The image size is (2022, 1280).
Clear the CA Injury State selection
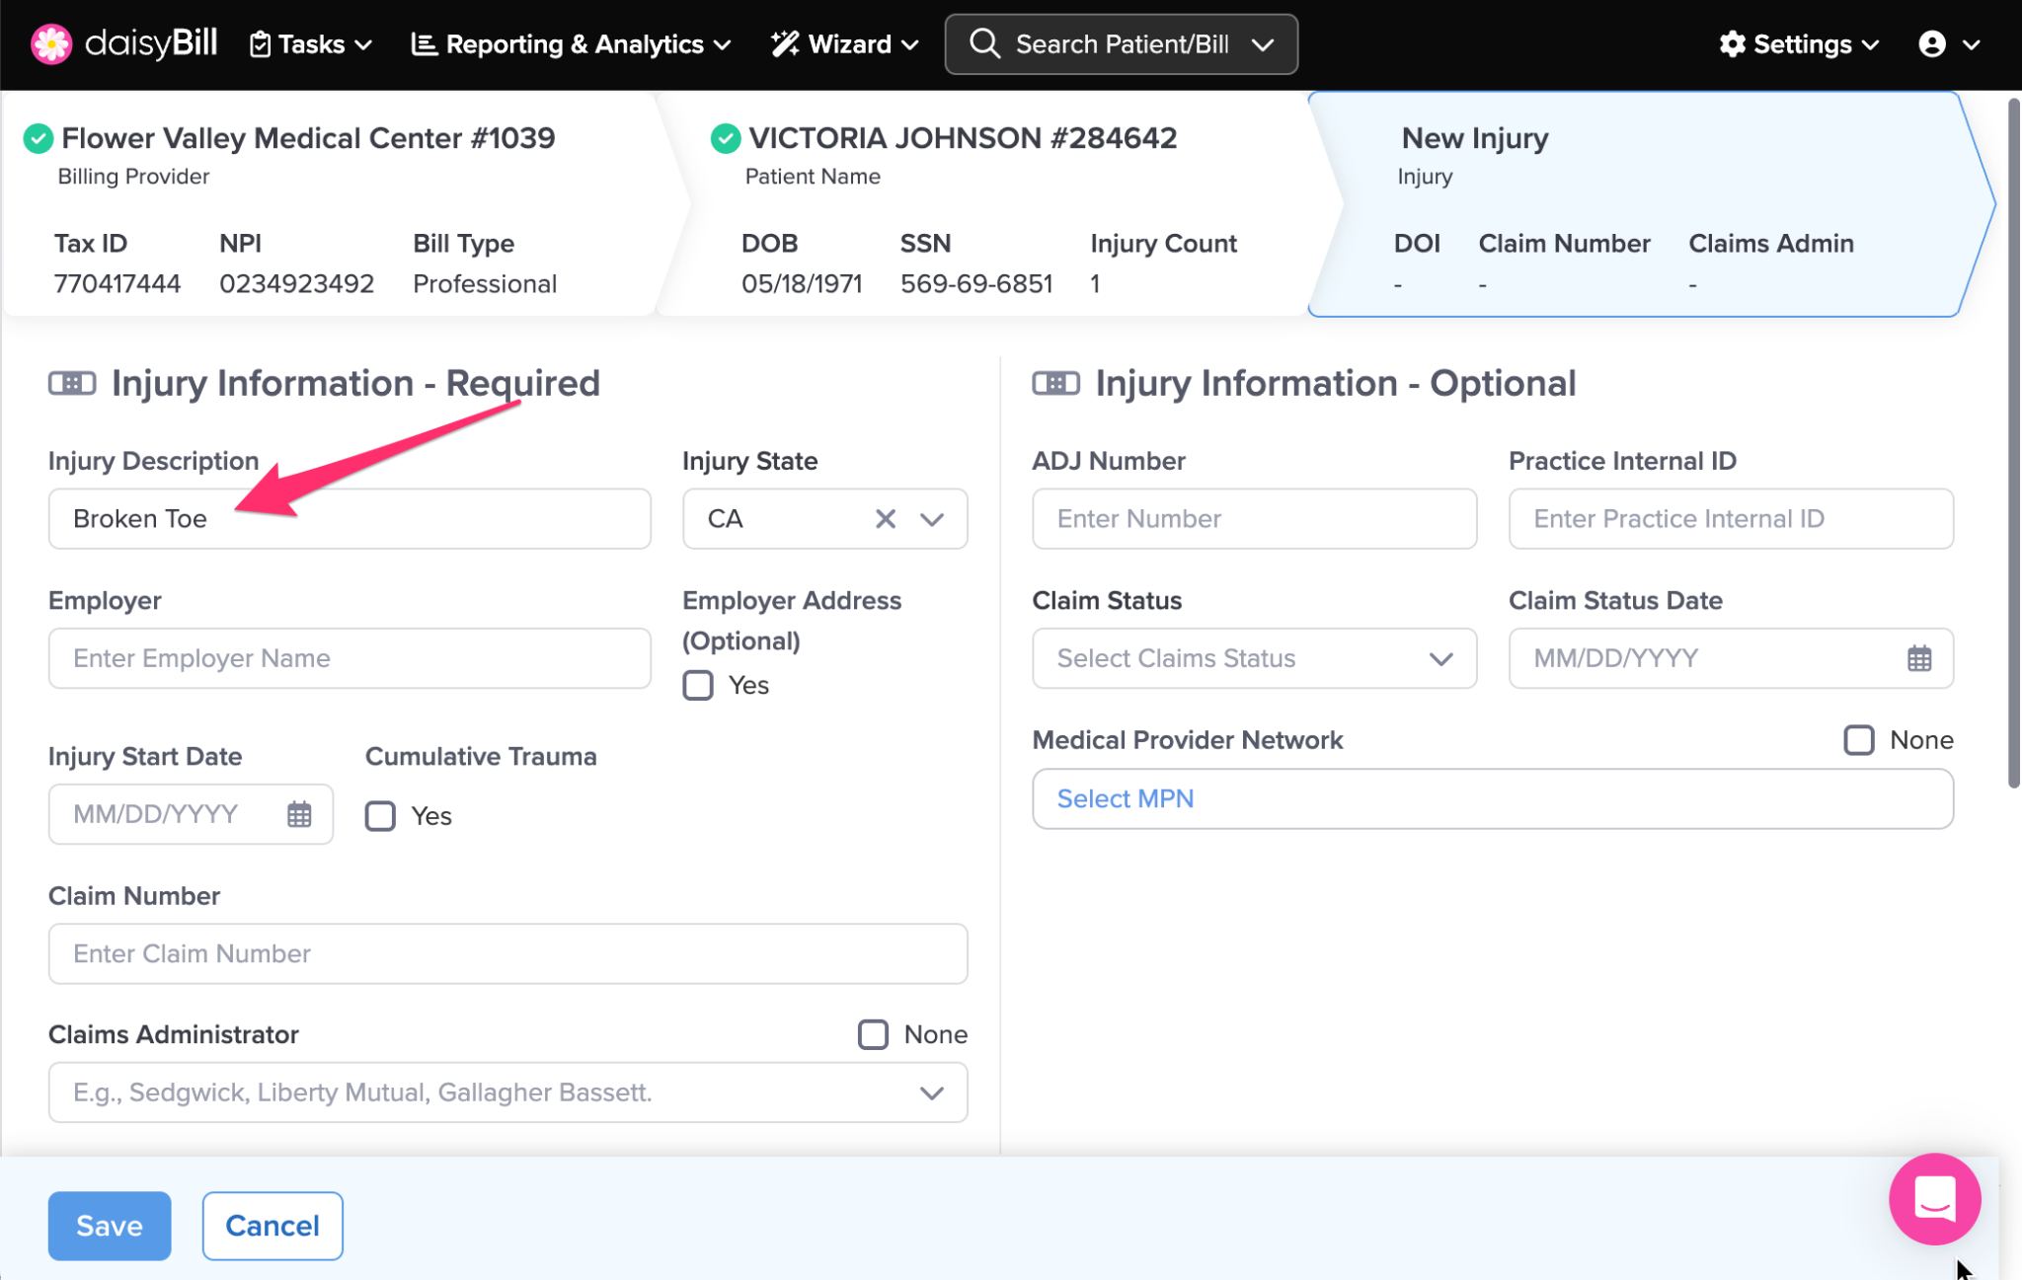(885, 518)
